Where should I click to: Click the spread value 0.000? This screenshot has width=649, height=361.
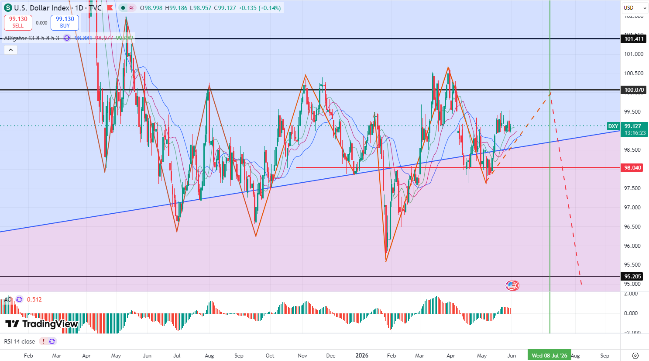pos(41,23)
